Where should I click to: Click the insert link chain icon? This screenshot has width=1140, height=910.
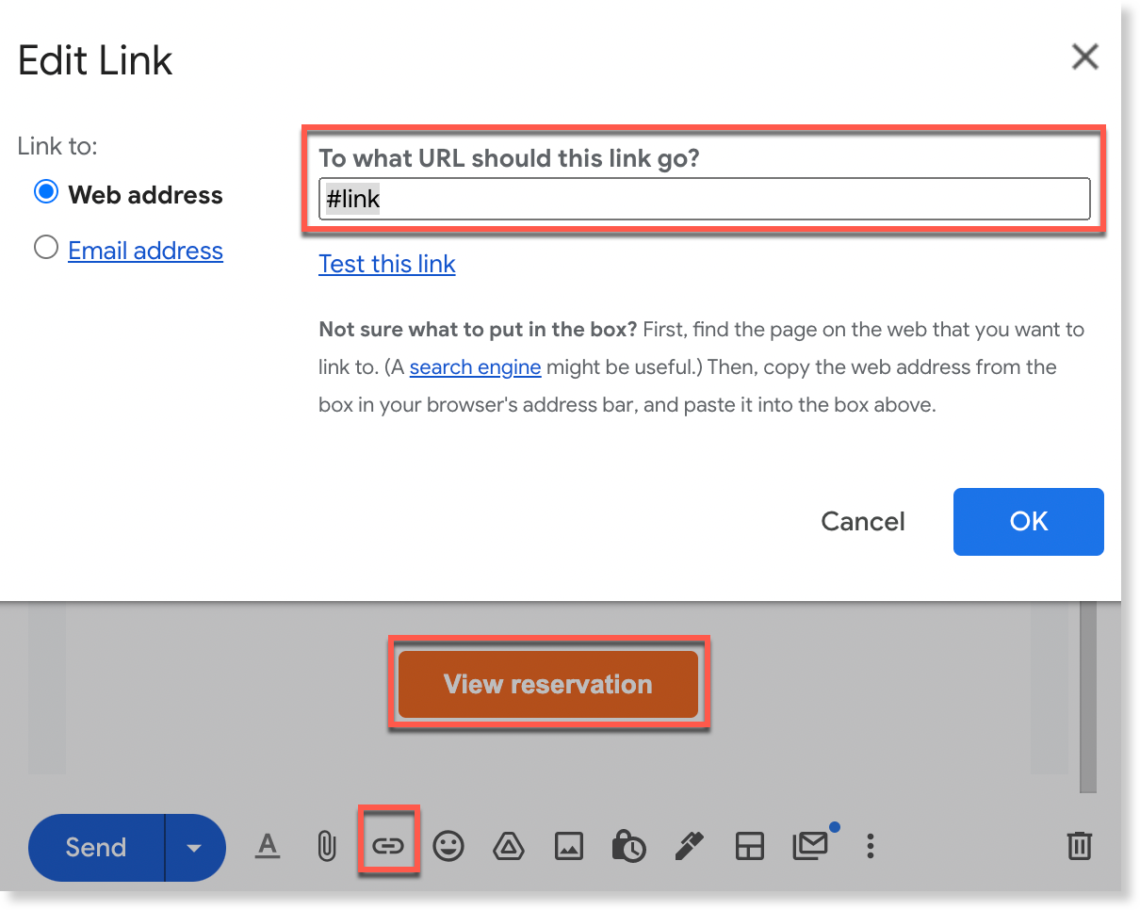pyautogui.click(x=388, y=846)
